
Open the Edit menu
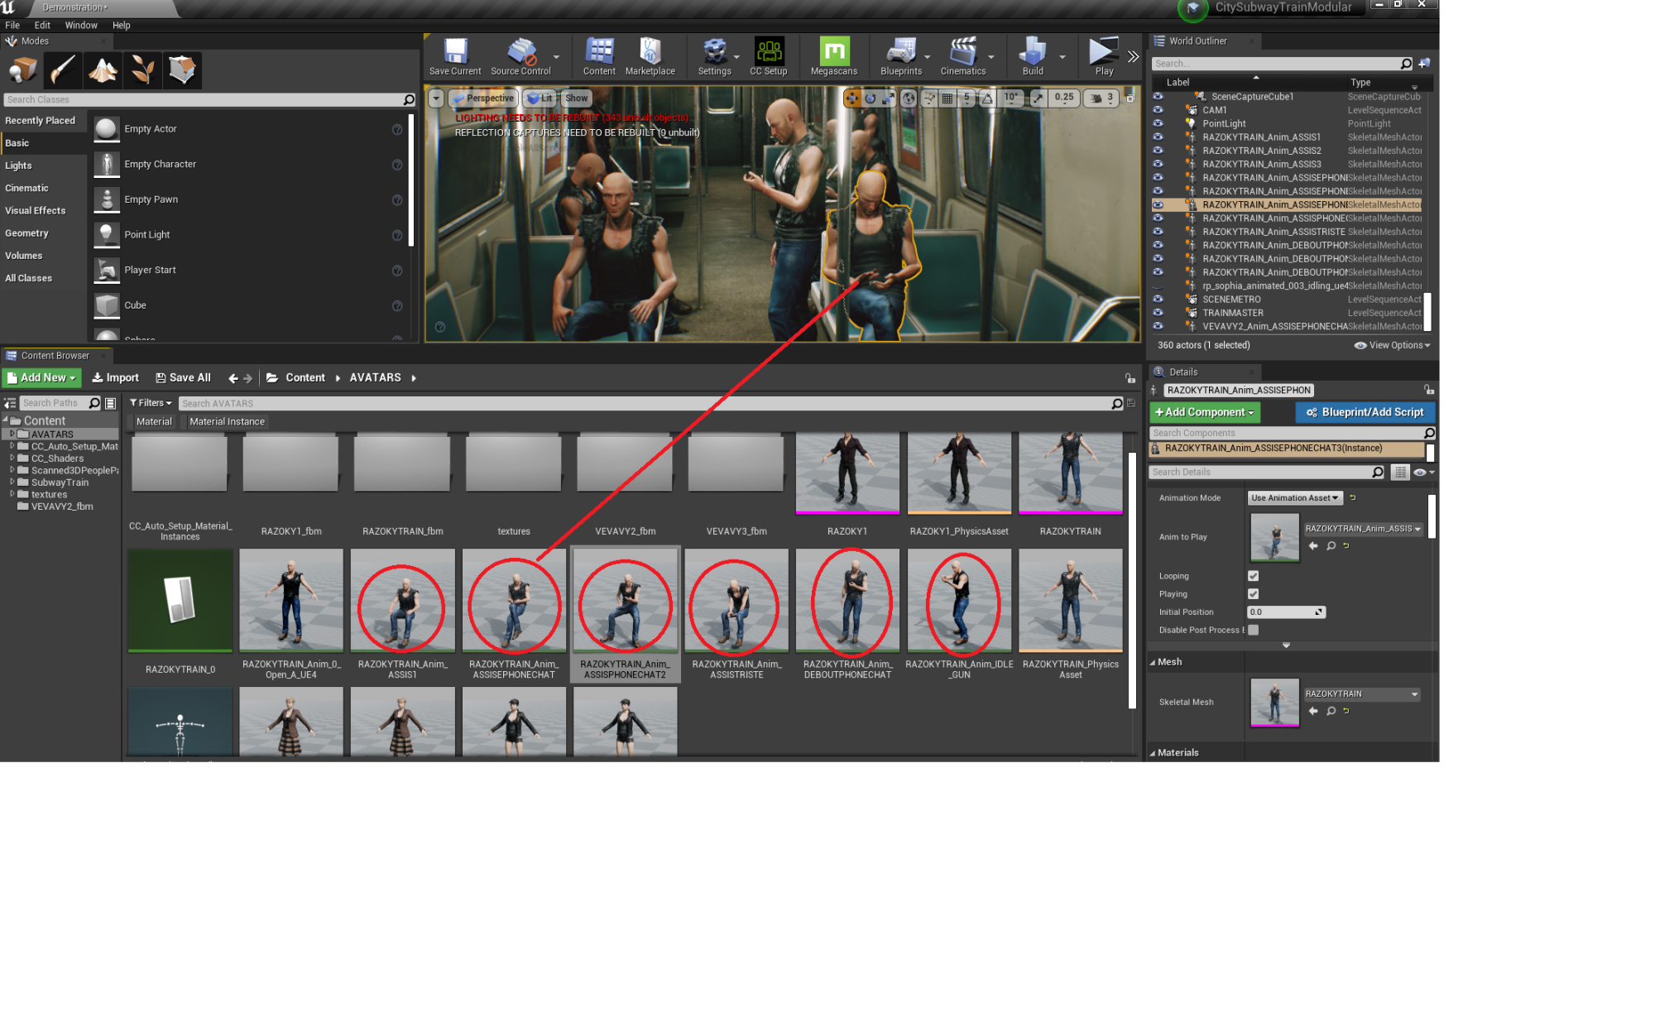(42, 26)
